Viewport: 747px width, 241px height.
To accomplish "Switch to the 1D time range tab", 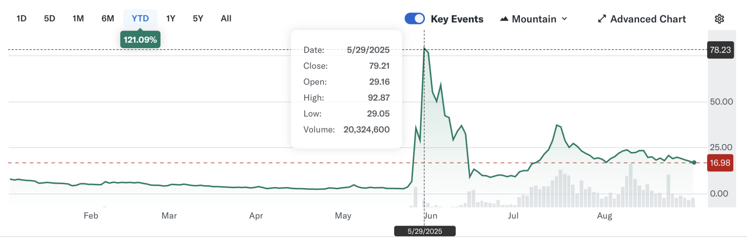I will pyautogui.click(x=21, y=18).
